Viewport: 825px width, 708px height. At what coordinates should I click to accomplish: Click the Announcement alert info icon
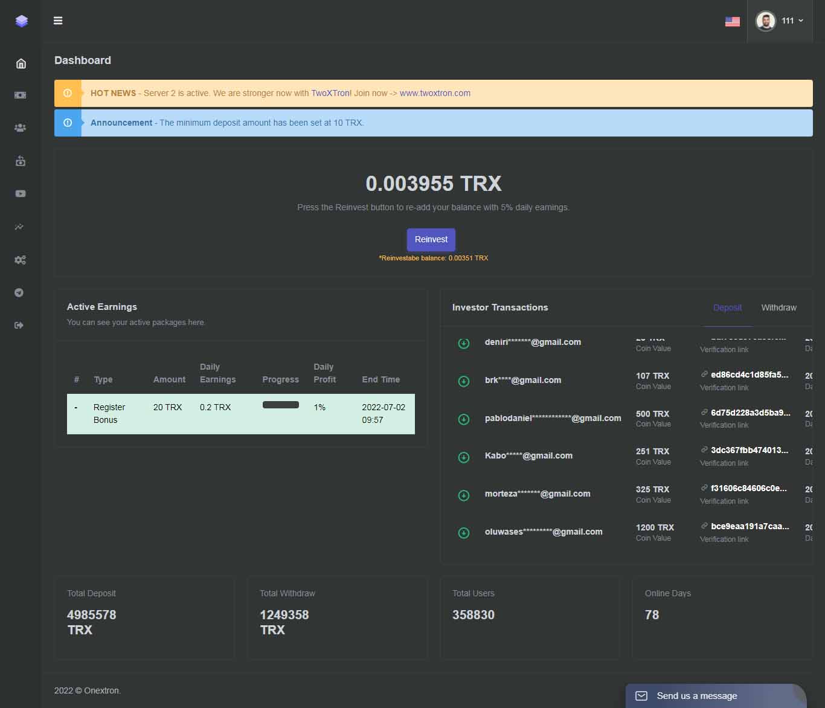[x=68, y=123]
